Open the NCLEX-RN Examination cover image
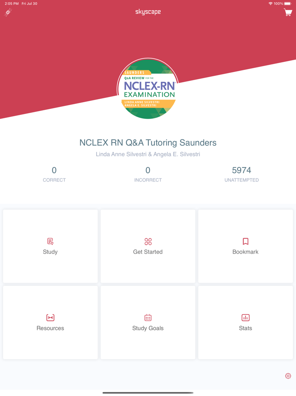The image size is (296, 396). click(148, 89)
